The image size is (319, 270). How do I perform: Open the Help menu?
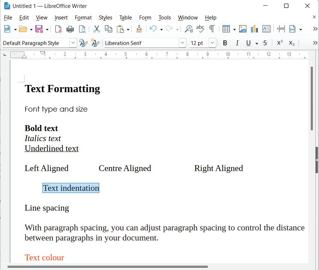click(x=210, y=18)
